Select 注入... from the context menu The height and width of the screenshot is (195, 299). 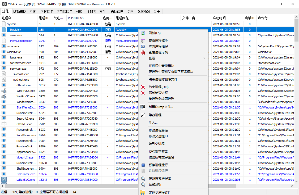pos(153,123)
